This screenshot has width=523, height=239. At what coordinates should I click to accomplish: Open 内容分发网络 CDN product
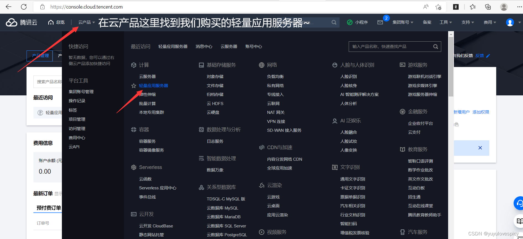[x=285, y=159]
